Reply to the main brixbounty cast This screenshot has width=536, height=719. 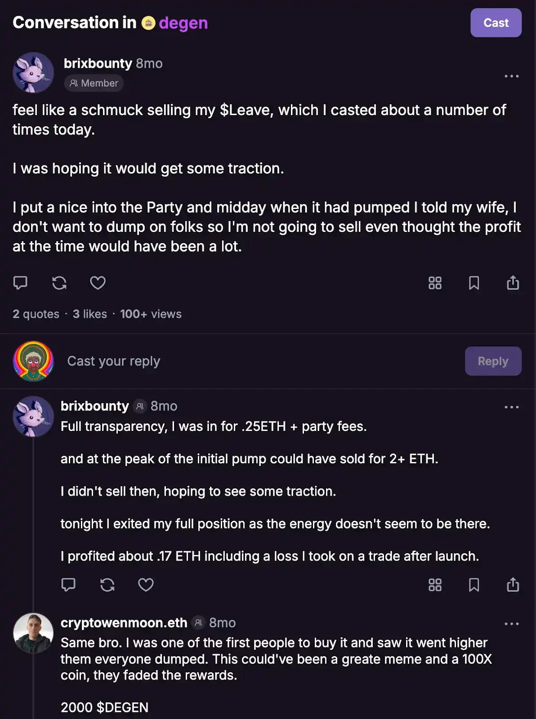20,283
